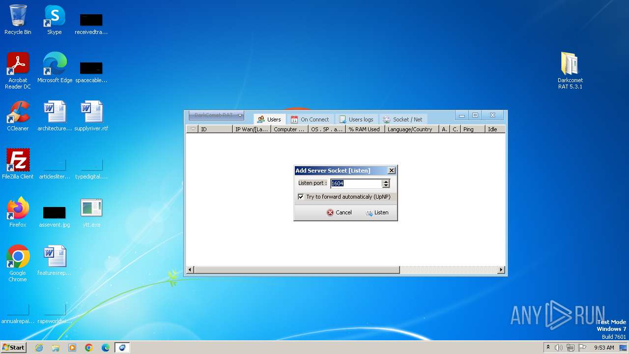Select the Darkcomet RAT 5.3.1 folder
The width and height of the screenshot is (629, 354).
click(x=570, y=71)
